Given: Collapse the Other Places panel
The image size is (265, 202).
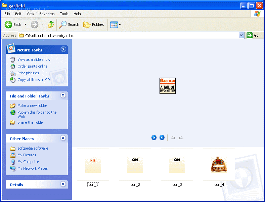Looking at the screenshot, I should (x=63, y=138).
